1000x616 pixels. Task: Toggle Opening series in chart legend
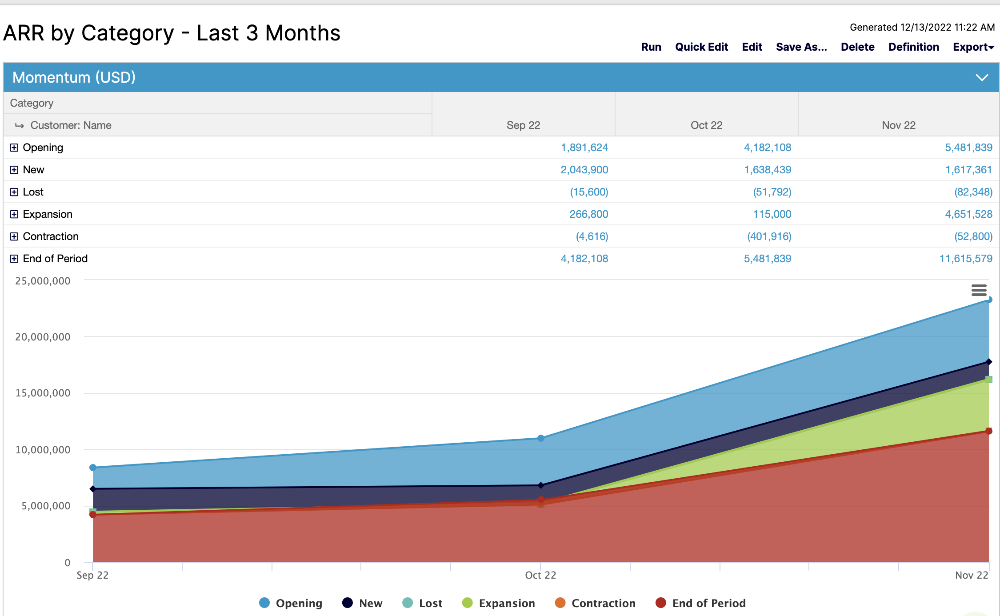click(299, 603)
